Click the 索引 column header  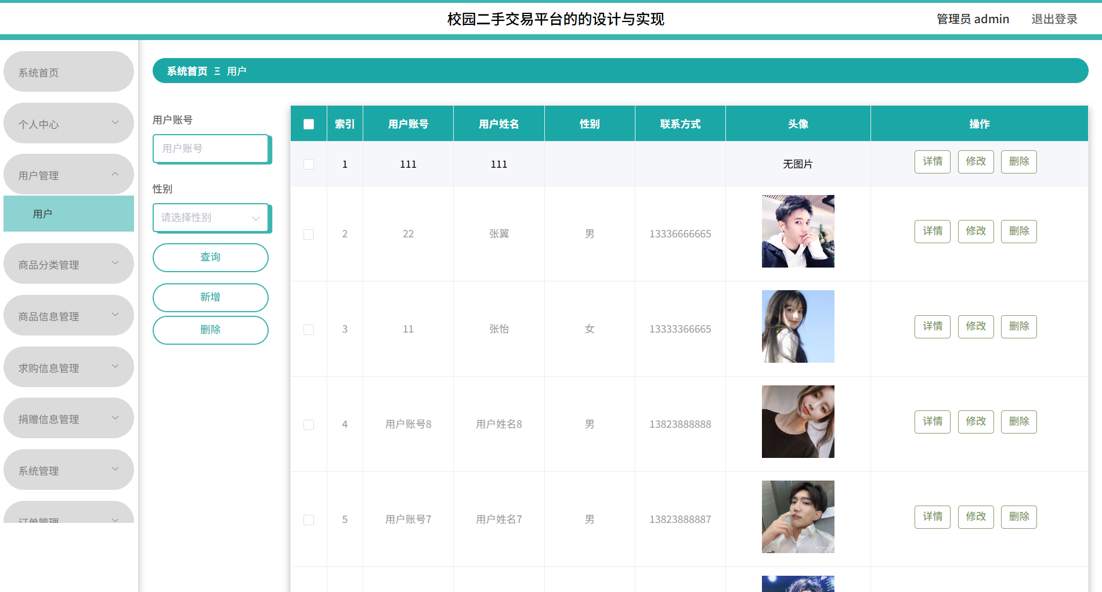pos(345,124)
